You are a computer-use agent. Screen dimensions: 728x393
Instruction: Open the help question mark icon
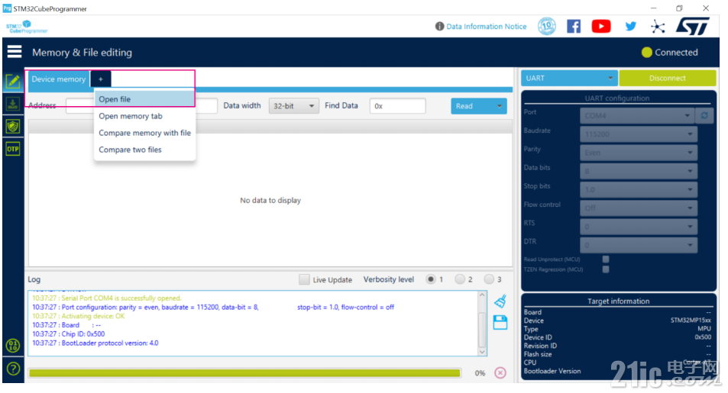click(x=13, y=369)
